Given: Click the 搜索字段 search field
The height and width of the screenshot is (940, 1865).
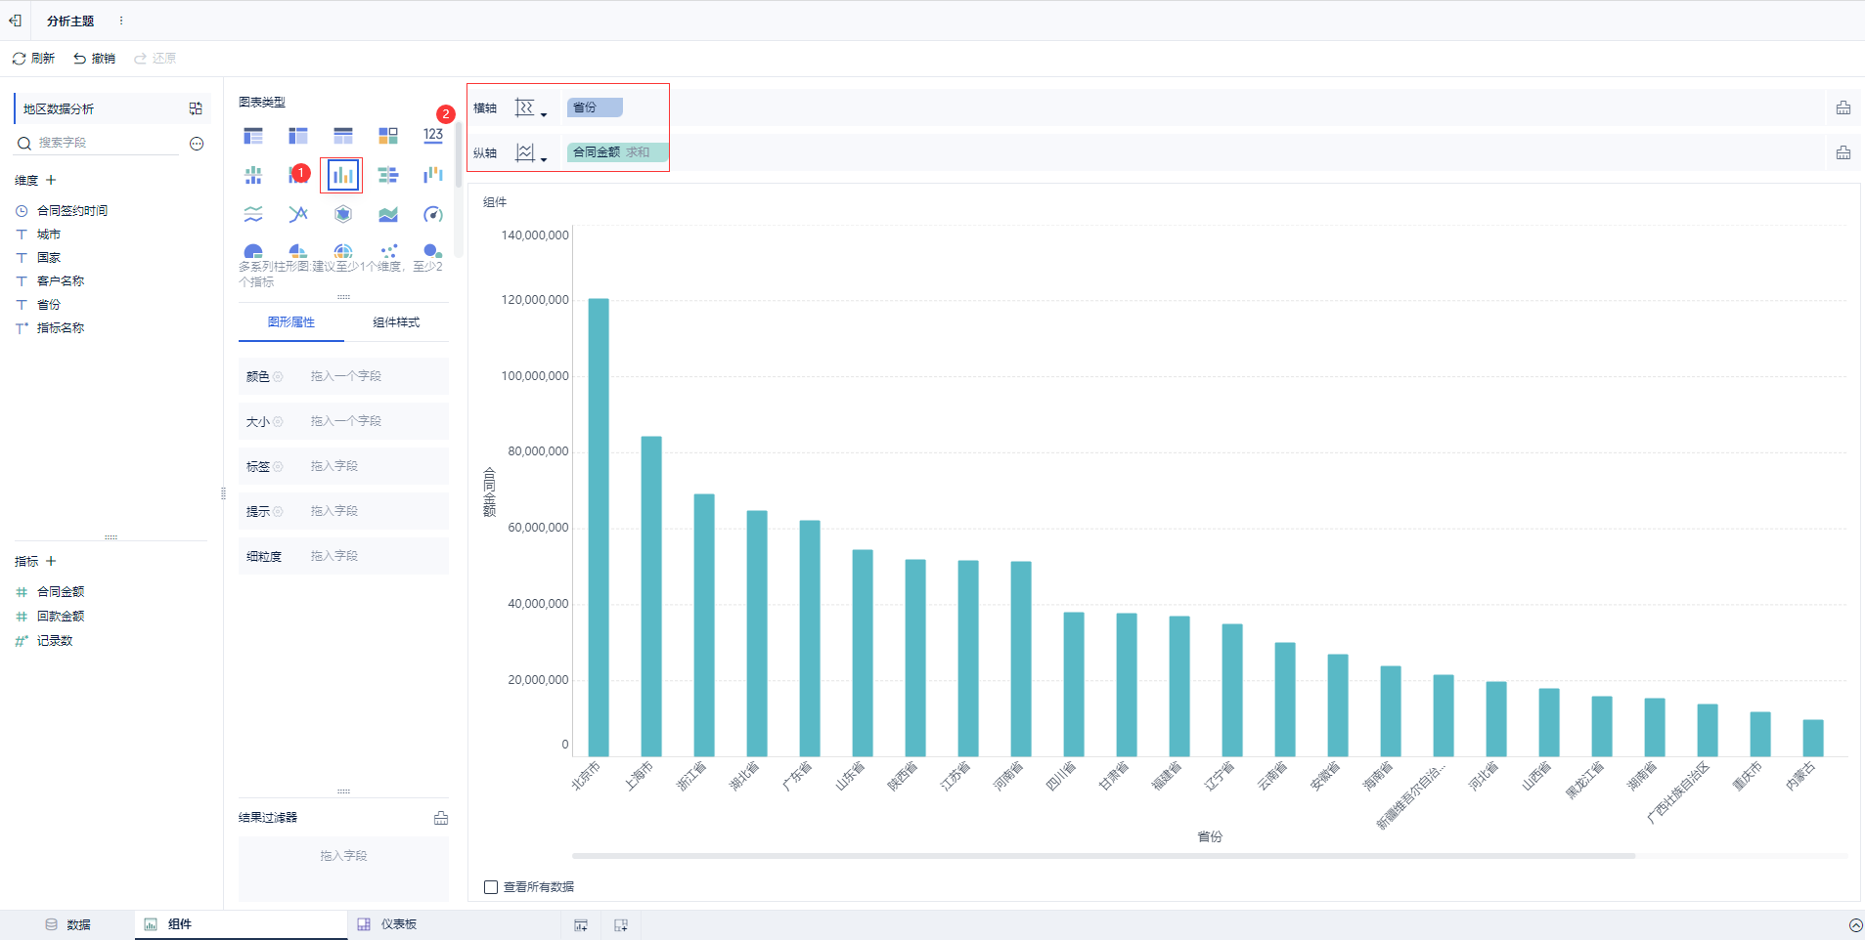Looking at the screenshot, I should [x=108, y=143].
